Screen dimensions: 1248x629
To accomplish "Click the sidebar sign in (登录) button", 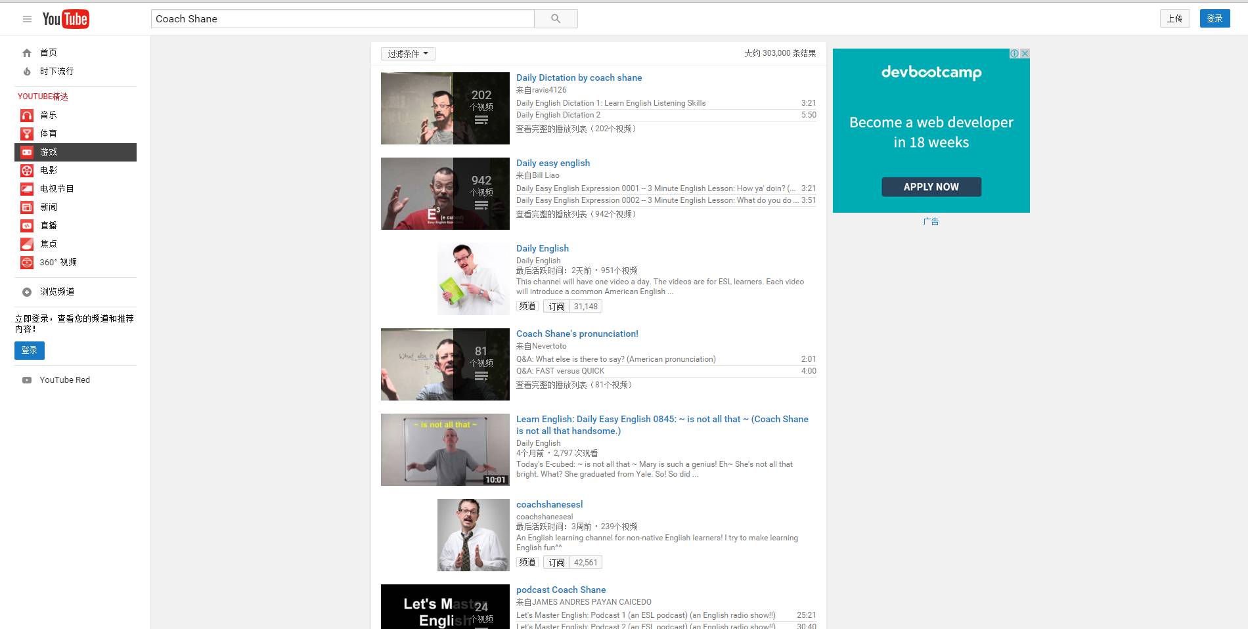I will tap(30, 351).
